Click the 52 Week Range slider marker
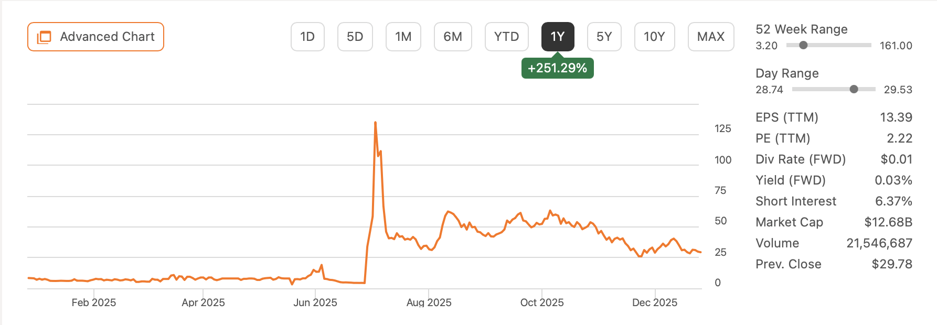The image size is (937, 325). (803, 46)
